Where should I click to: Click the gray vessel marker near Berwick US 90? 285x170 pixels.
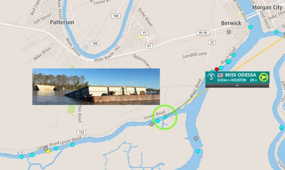coord(229,32)
